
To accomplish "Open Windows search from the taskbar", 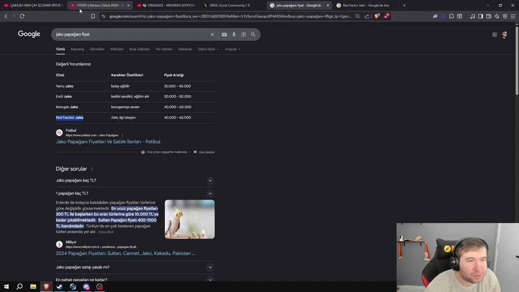I will (x=19, y=287).
